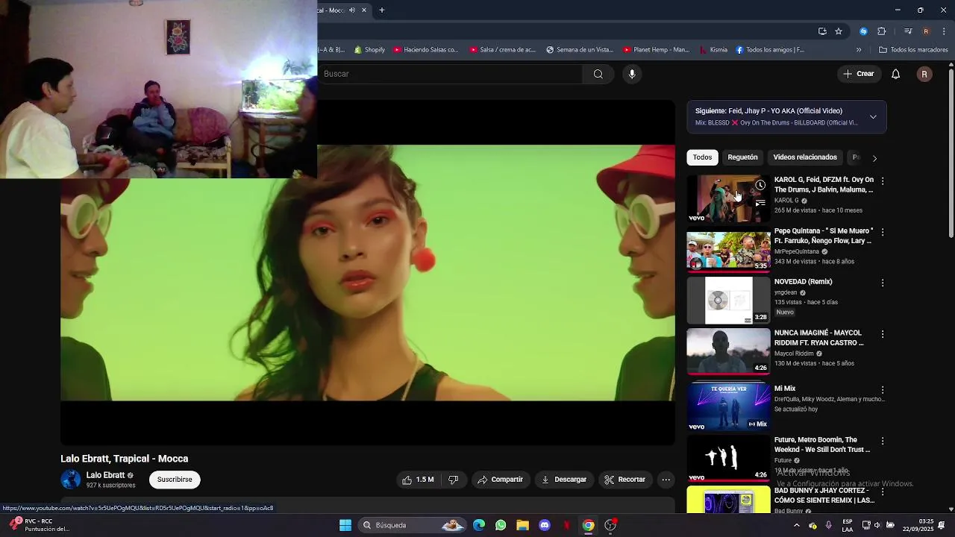Open the NUNCA IMAGINÉ video thumbnail

coord(728,351)
